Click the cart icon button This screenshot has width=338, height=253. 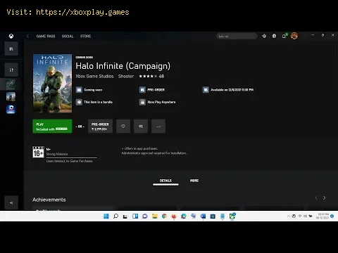pyautogui.click(x=141, y=126)
